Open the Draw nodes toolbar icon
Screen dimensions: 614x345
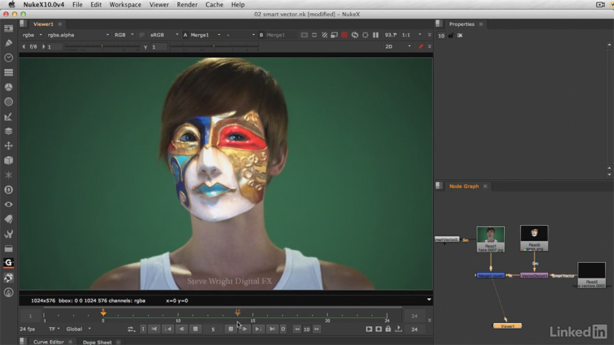point(8,43)
